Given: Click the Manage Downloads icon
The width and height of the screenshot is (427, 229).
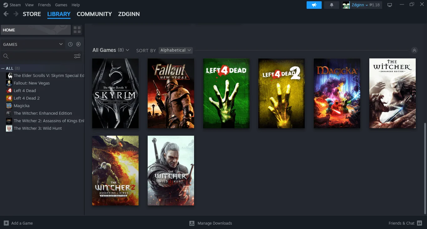Looking at the screenshot, I should [x=192, y=223].
